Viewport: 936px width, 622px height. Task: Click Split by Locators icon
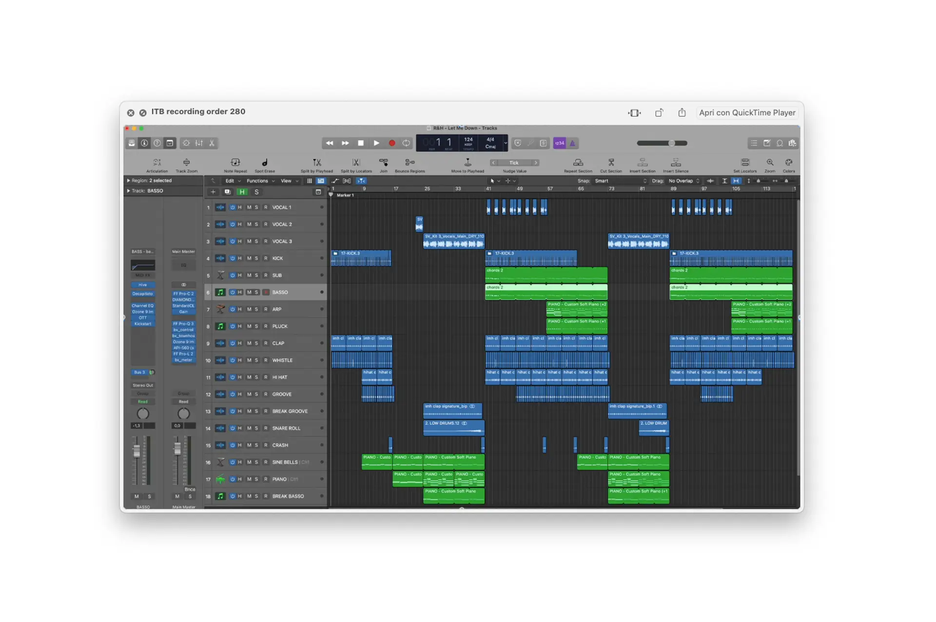[356, 163]
